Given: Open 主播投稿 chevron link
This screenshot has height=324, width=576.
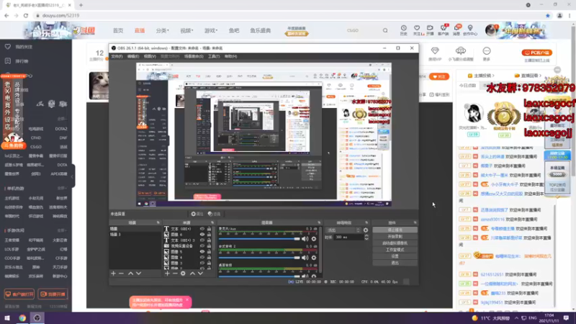Looking at the screenshot, I should point(481,76).
